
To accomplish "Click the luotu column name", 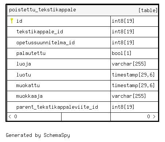I will pyautogui.click(x=24, y=75).
